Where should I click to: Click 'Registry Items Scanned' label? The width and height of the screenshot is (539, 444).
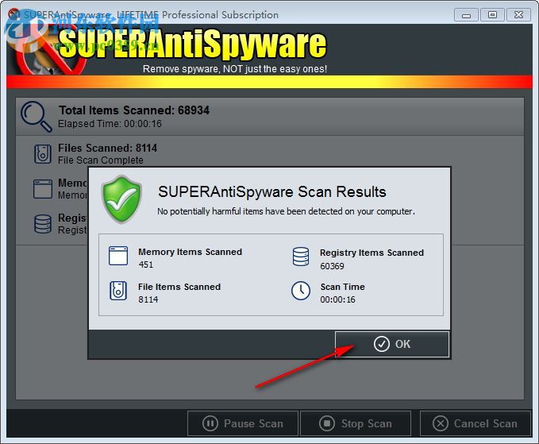click(x=372, y=253)
